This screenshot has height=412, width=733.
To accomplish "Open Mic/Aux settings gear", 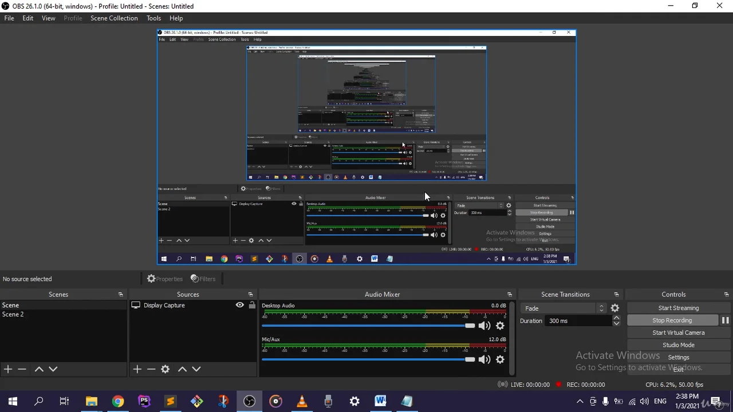I will click(x=500, y=359).
